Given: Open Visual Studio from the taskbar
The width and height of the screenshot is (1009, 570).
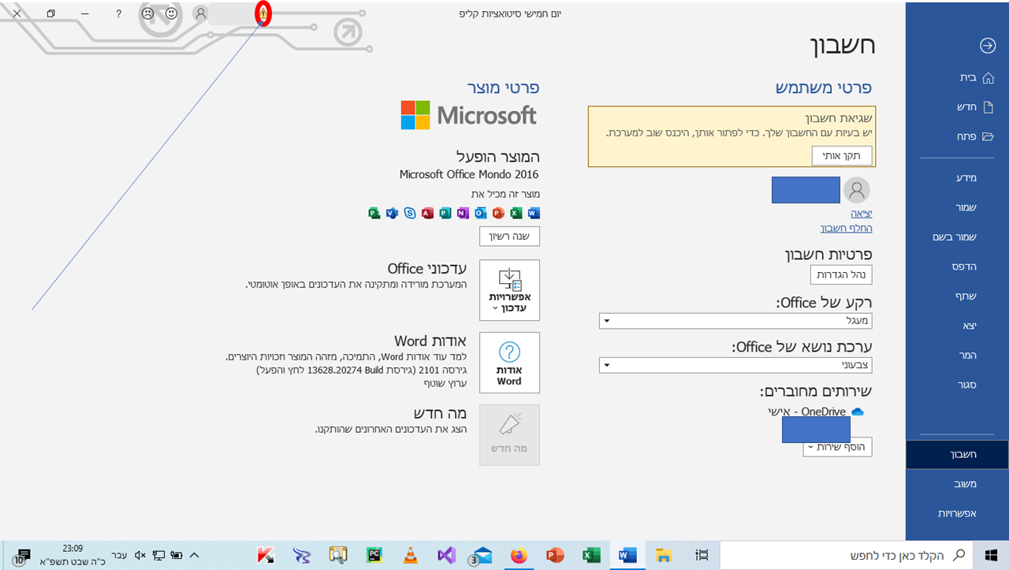Looking at the screenshot, I should (445, 555).
